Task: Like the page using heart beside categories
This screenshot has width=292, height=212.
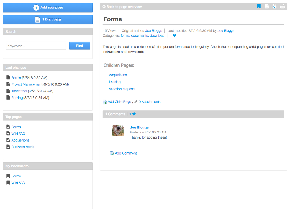Action: coord(175,36)
